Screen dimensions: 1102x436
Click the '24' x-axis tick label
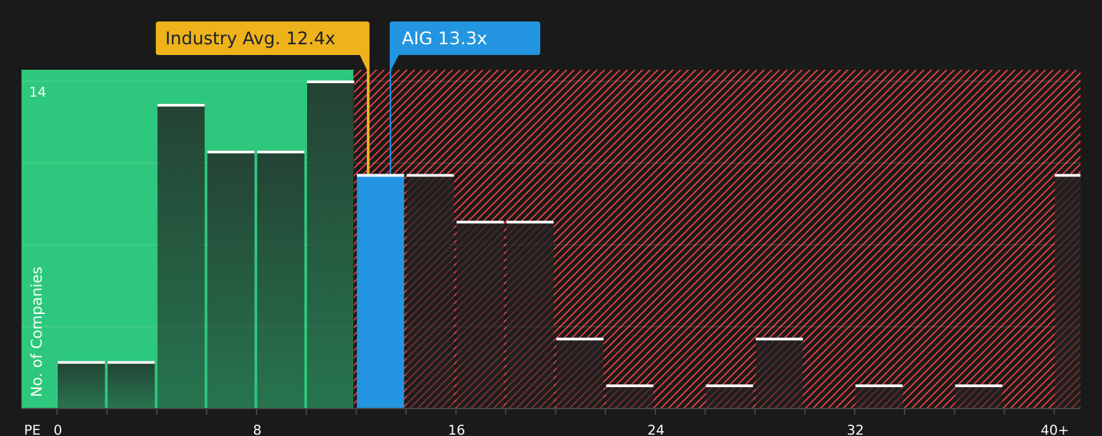(656, 430)
